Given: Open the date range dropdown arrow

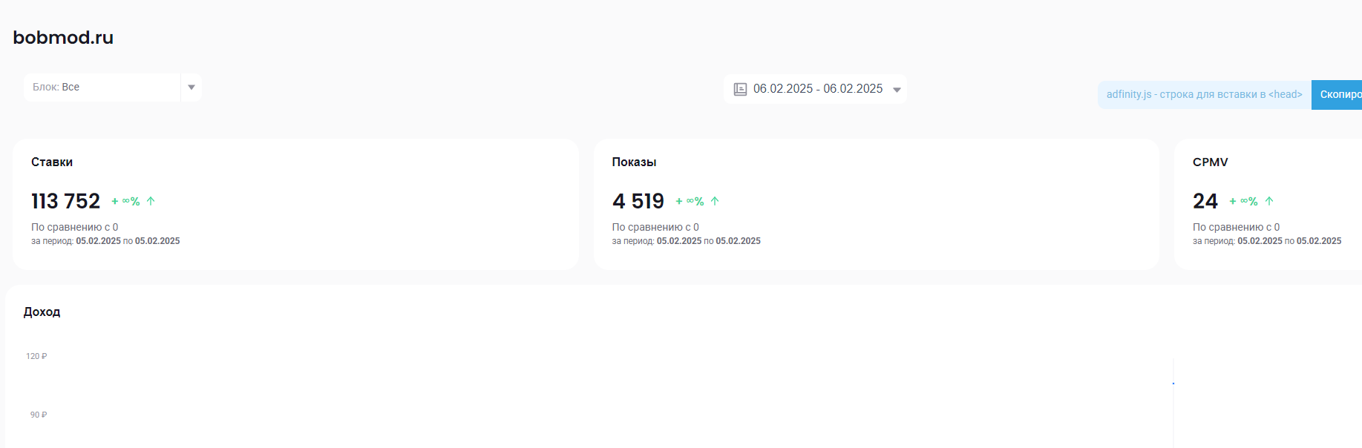Looking at the screenshot, I should click(x=897, y=90).
